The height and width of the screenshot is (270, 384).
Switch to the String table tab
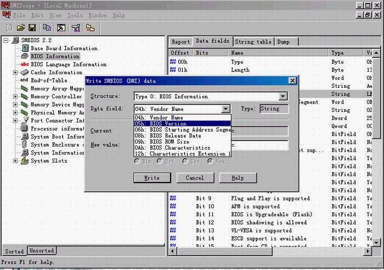click(253, 42)
